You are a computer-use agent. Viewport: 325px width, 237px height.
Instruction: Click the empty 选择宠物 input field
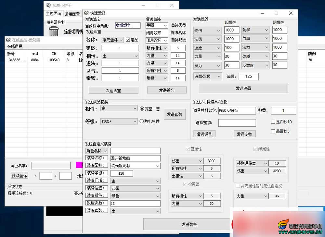click(237, 123)
